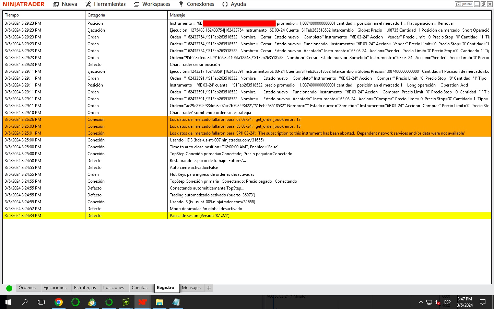This screenshot has width=494, height=309.
Task: Launch Google Chrome from the taskbar
Action: (59, 302)
